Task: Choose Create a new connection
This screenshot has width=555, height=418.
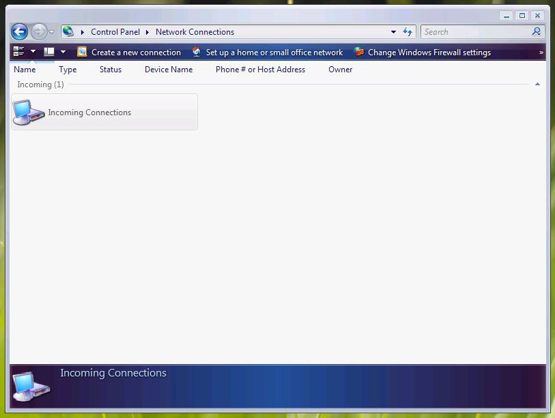Action: coord(136,53)
